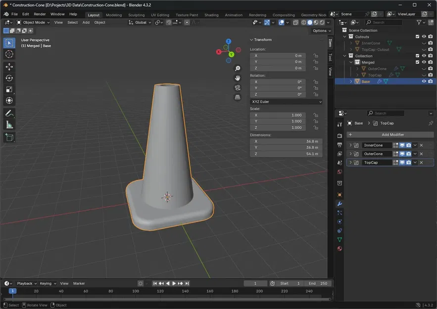Activate the Cursor tool

9,54
